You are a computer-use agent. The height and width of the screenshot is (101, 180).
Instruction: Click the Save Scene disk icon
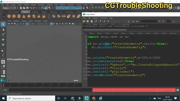27,8
